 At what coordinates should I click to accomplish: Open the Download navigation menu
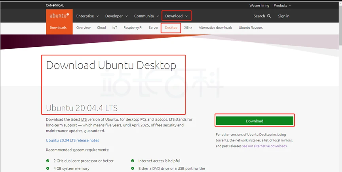click(x=176, y=16)
